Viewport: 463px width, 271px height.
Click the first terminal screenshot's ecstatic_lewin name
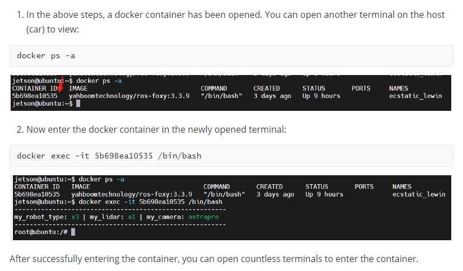click(415, 96)
